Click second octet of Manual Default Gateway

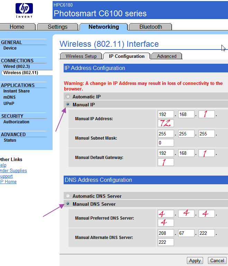(x=186, y=153)
